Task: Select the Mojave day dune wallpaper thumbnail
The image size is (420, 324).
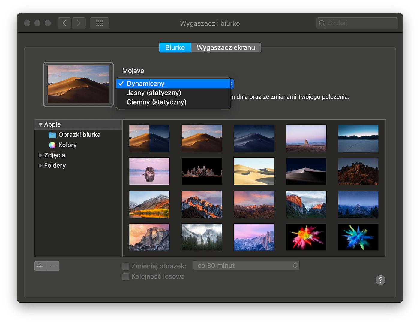Action: 202,138
